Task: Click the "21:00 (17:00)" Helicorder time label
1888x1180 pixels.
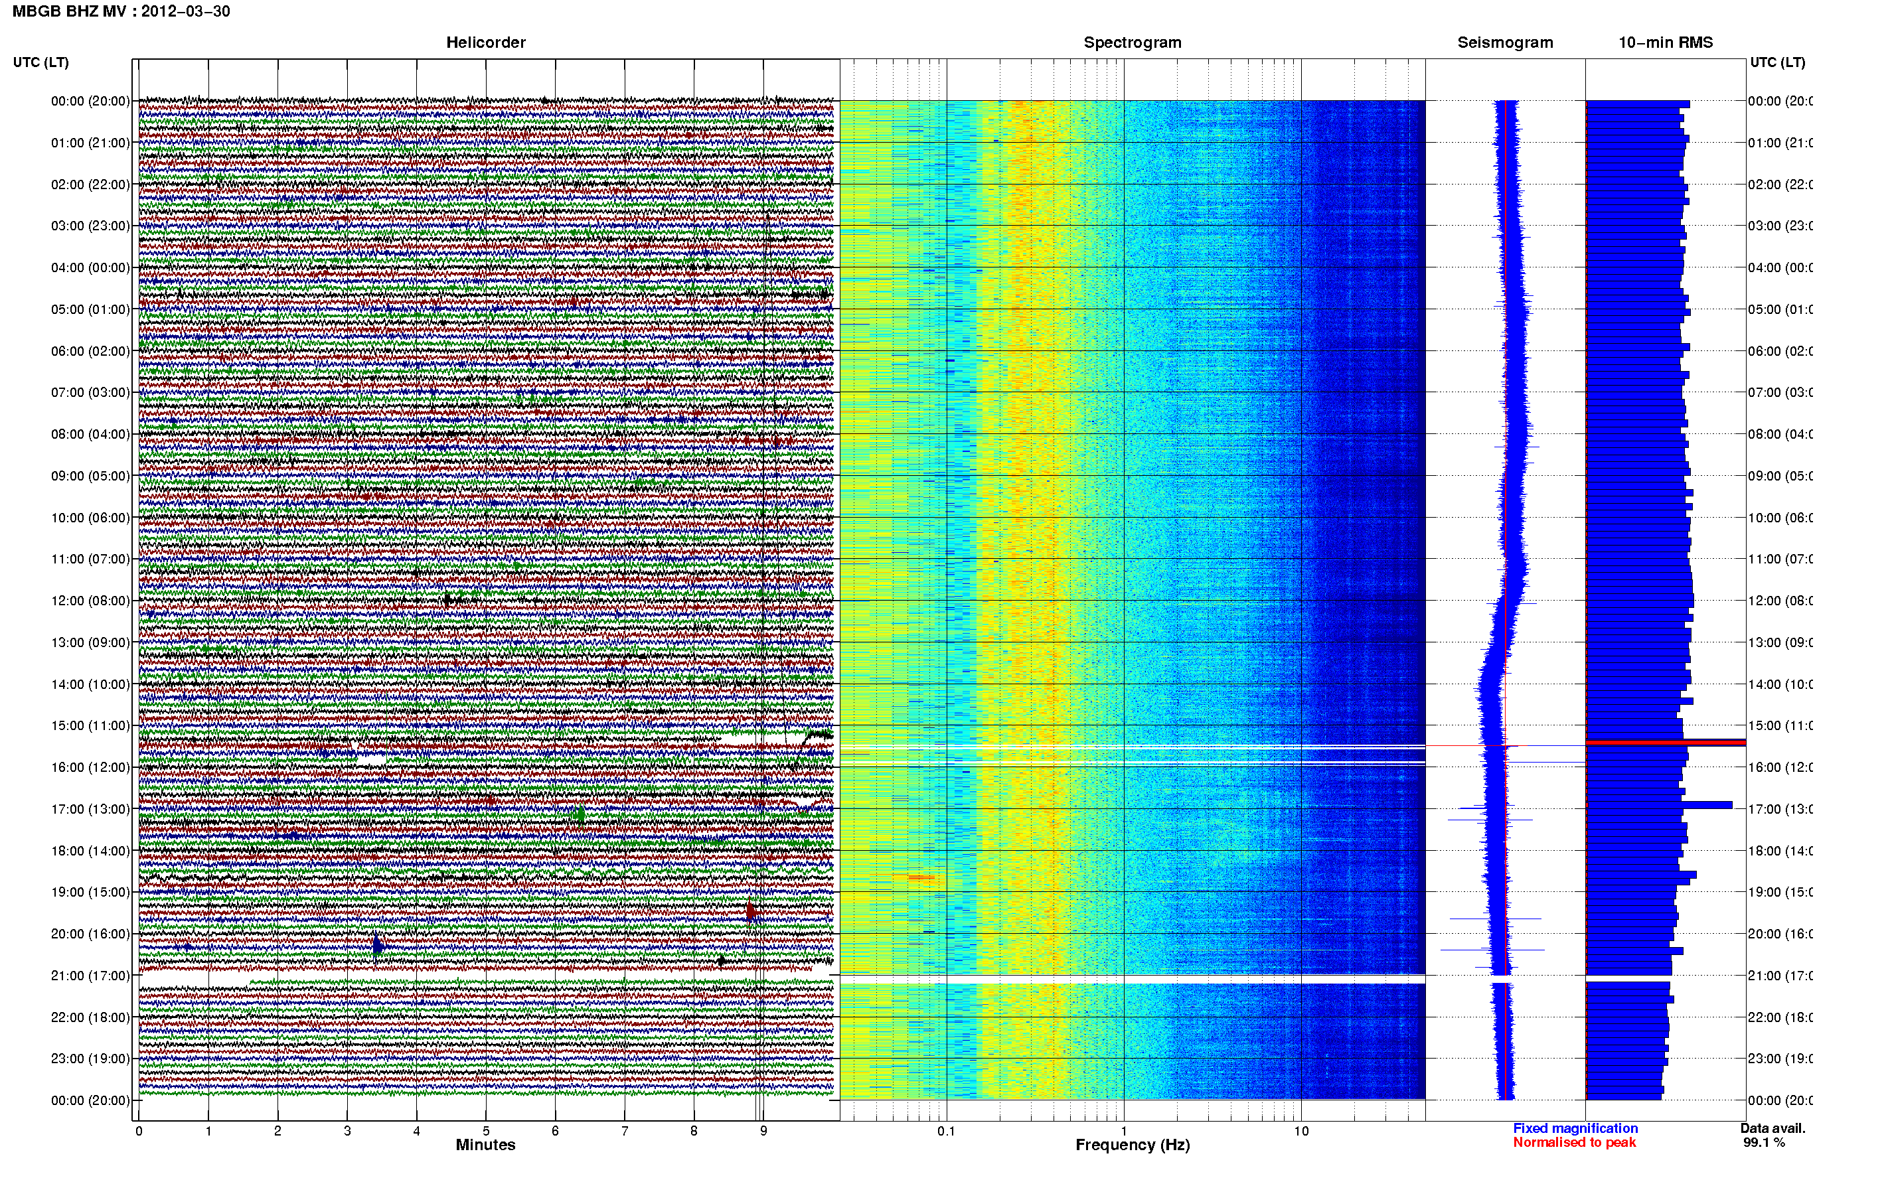Action: coord(90,976)
